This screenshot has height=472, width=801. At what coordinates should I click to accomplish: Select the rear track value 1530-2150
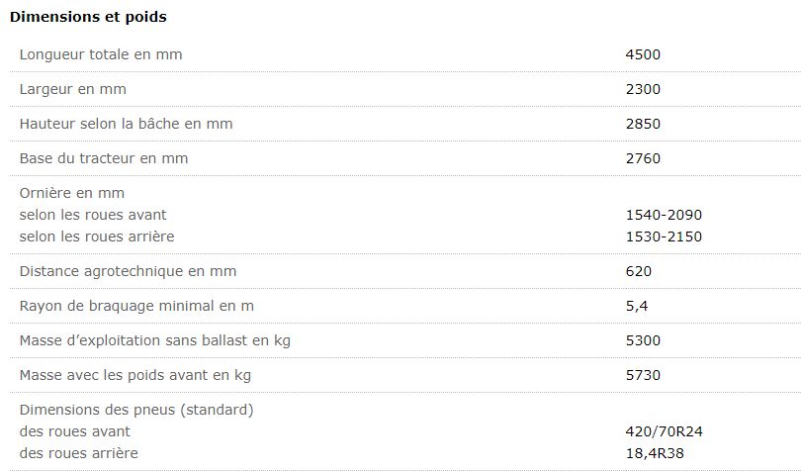(x=664, y=236)
